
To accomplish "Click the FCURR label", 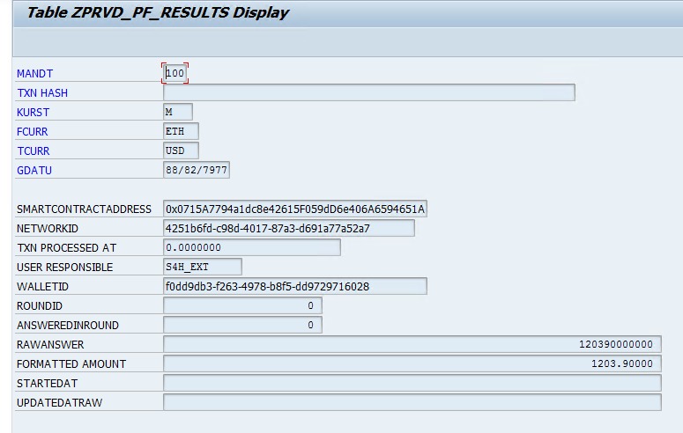I will coord(33,132).
